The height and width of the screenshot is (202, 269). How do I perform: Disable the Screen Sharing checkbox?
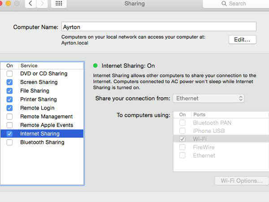point(10,82)
